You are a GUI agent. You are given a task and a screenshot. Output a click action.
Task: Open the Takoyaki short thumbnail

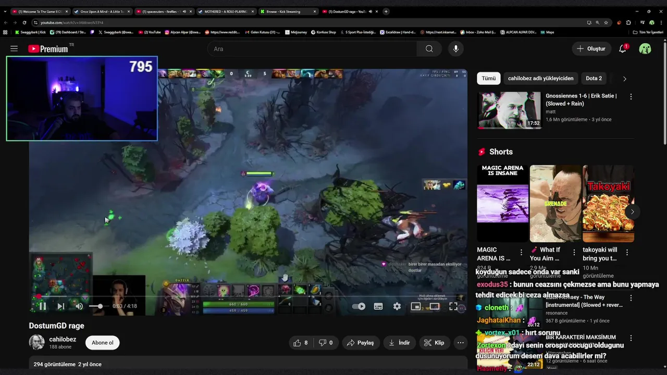coord(609,203)
